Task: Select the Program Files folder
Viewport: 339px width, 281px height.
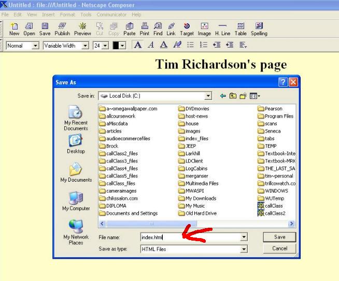Action: (x=276, y=116)
